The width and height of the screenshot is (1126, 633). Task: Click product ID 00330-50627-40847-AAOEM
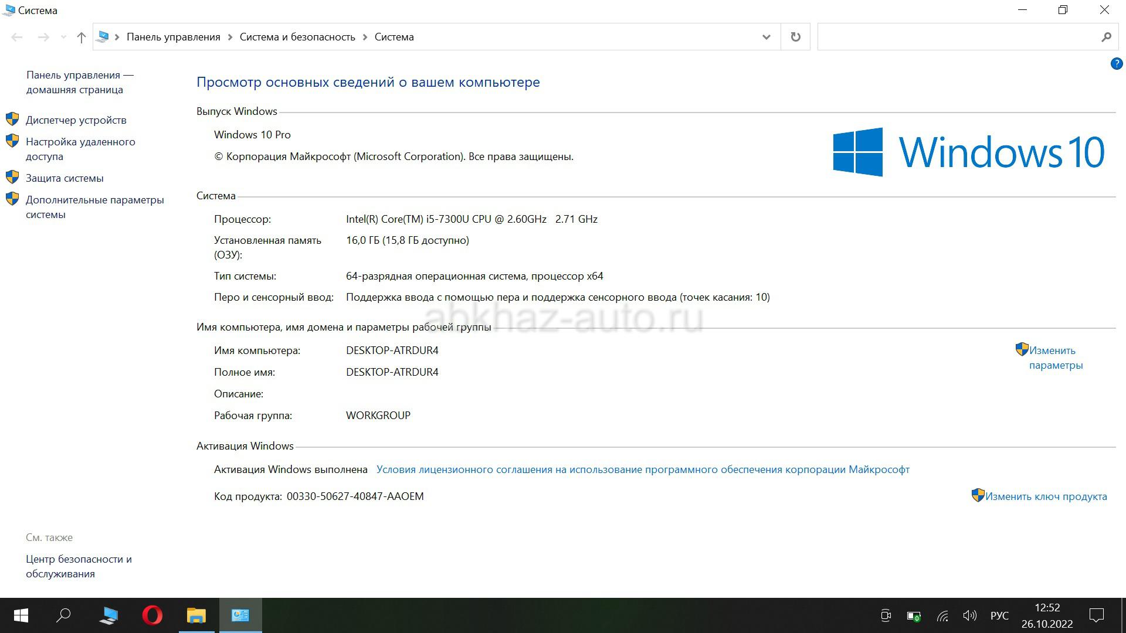[x=355, y=496]
